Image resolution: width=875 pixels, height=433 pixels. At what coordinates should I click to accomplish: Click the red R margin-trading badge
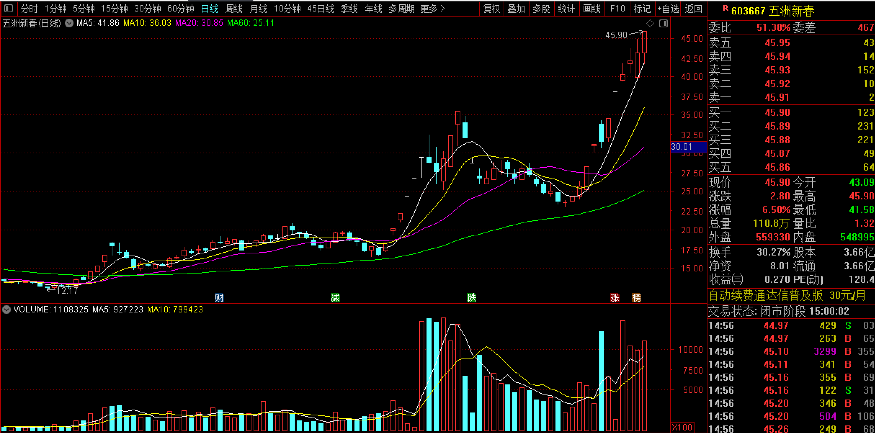tap(725, 8)
